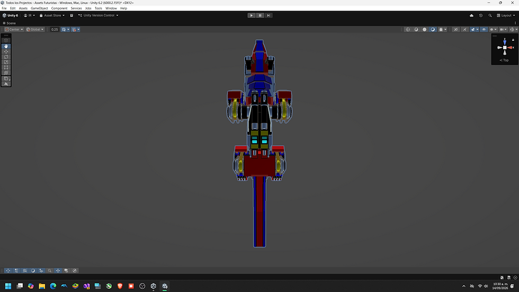Open the Tools menu
The image size is (519, 292).
pos(99,8)
